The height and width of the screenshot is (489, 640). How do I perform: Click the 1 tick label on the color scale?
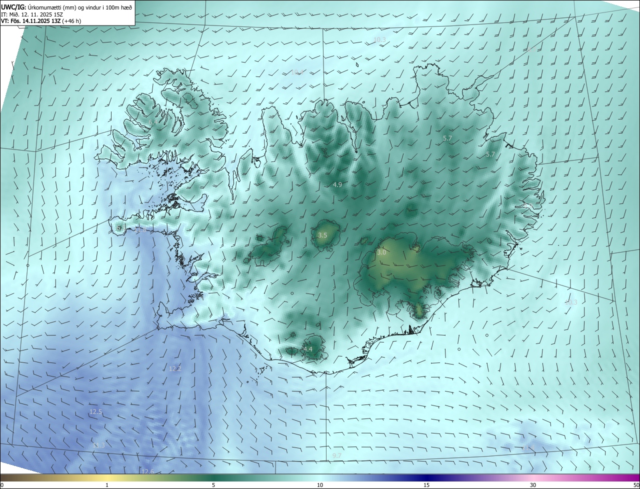pyautogui.click(x=107, y=485)
